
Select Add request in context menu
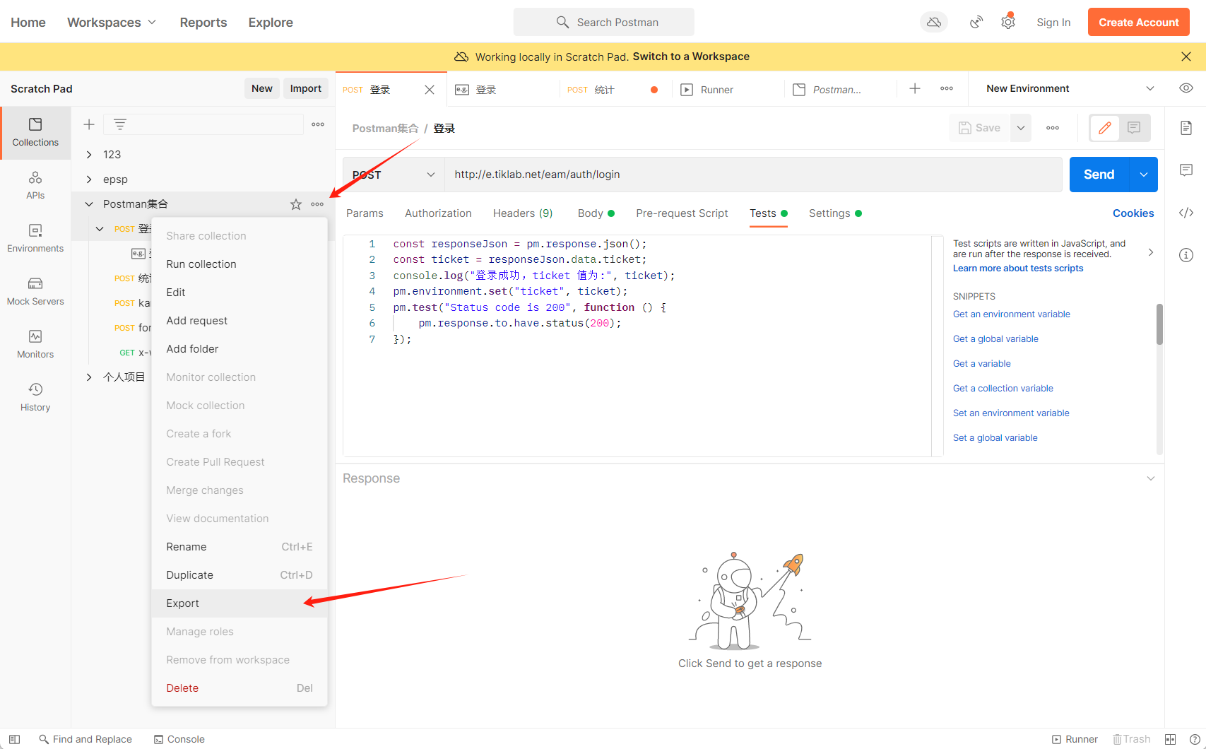click(240, 321)
